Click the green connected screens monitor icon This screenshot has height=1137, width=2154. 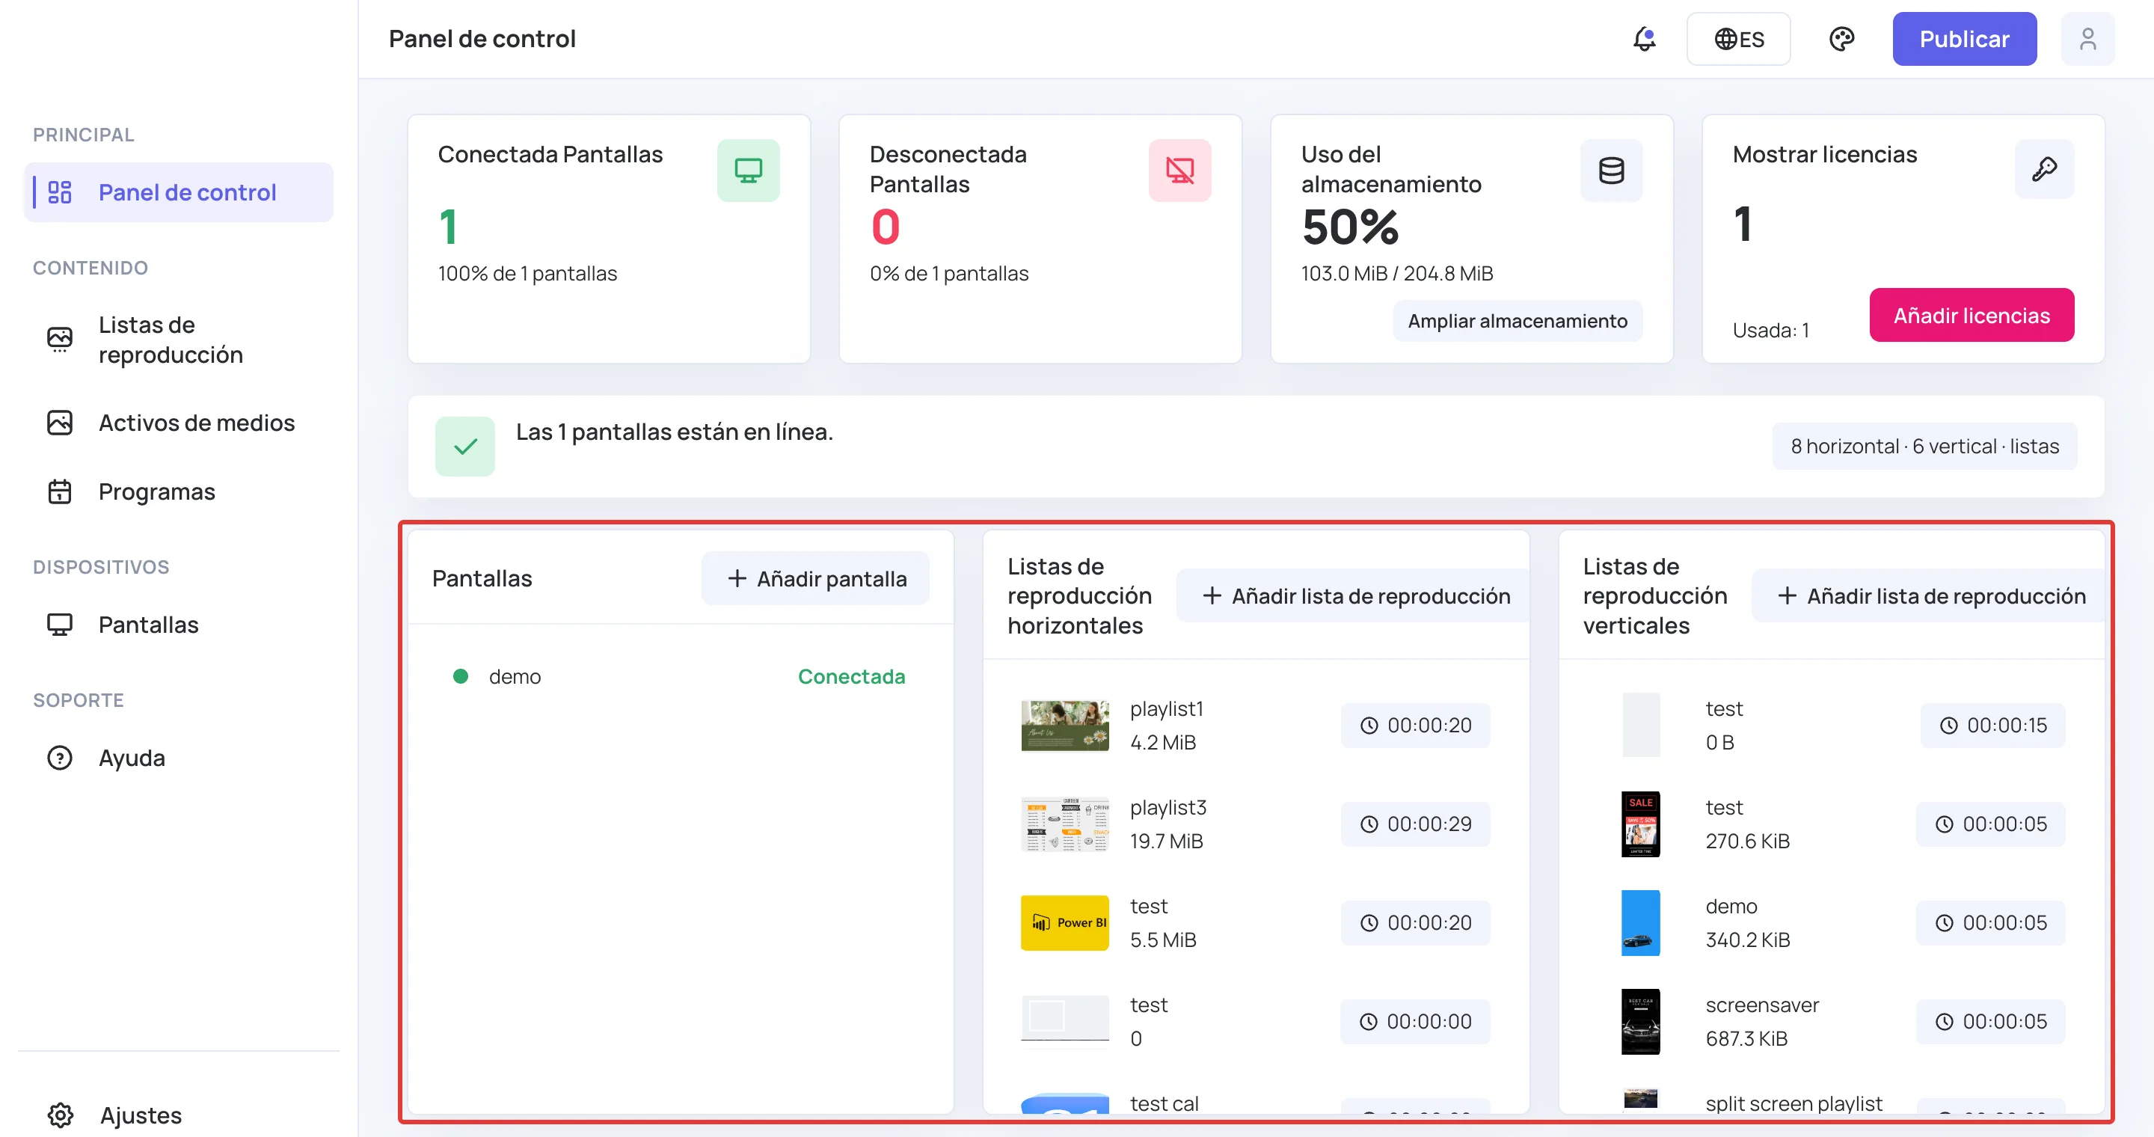749,171
